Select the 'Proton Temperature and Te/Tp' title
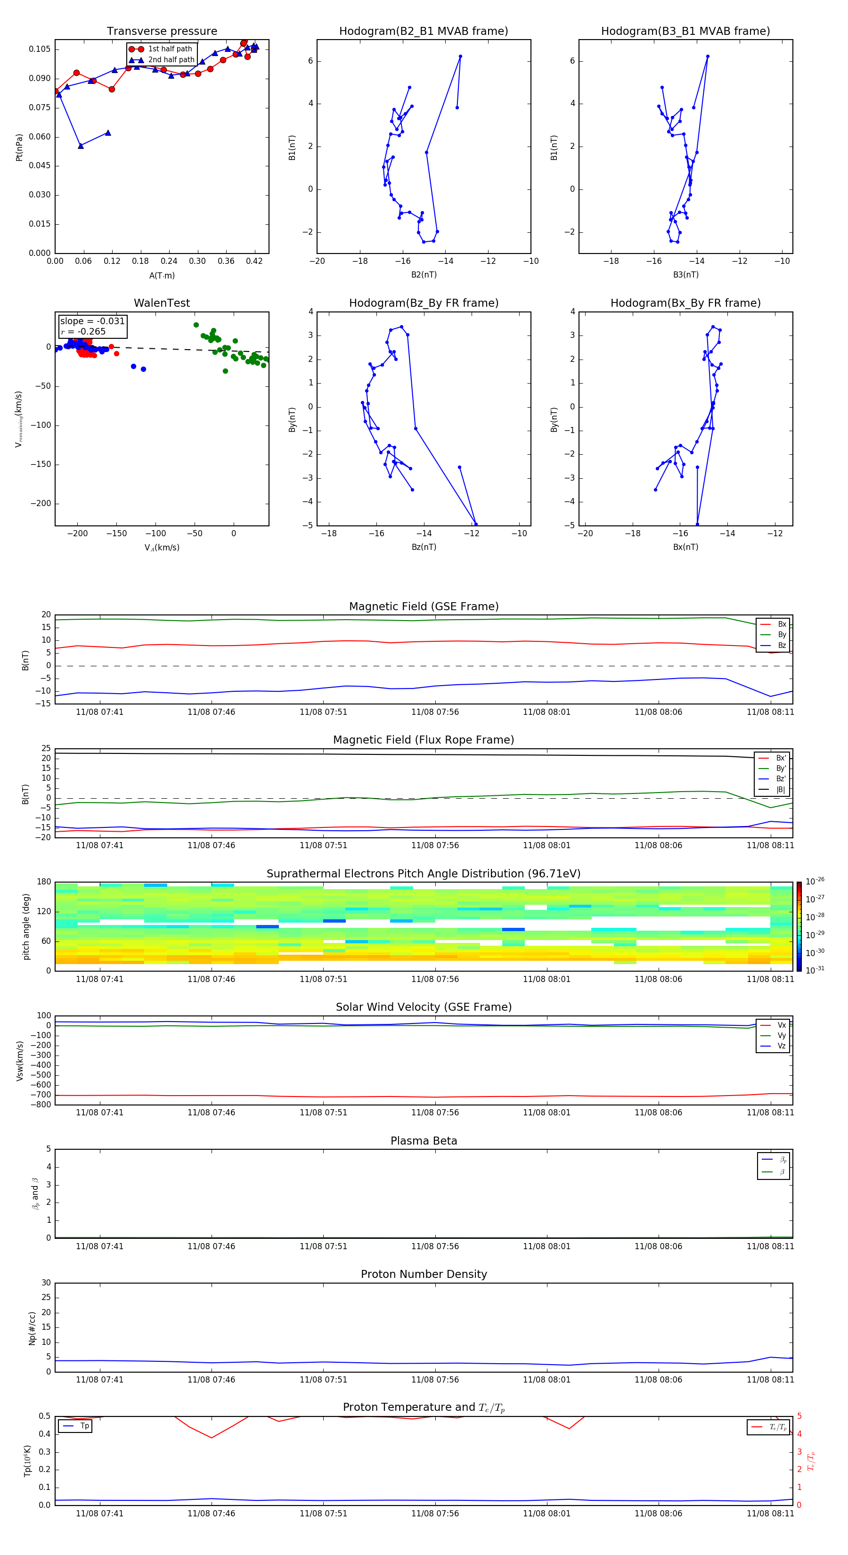 coord(424,1408)
